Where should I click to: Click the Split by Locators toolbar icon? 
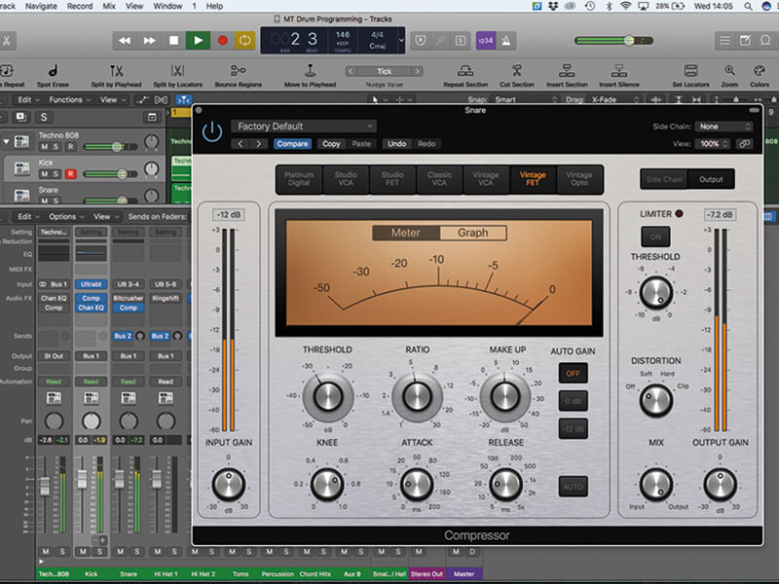pyautogui.click(x=175, y=68)
